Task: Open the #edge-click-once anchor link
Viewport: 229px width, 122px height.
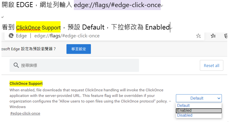Action: (x=25, y=113)
